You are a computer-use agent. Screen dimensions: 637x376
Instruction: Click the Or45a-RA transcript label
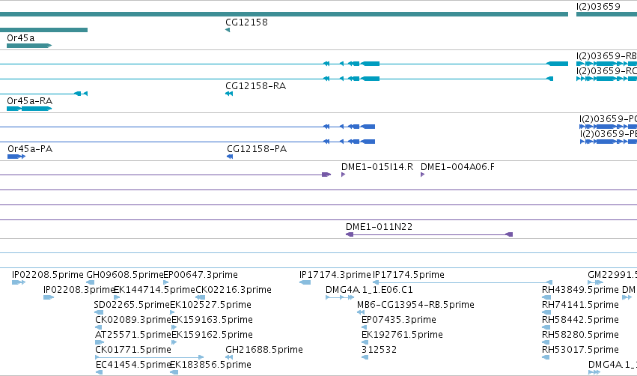tap(30, 101)
